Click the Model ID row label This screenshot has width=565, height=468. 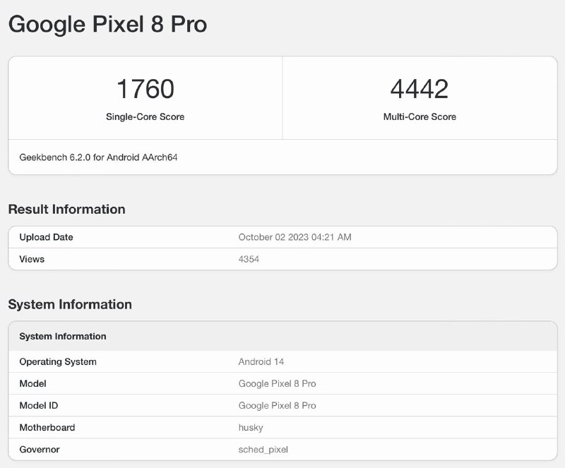39,406
